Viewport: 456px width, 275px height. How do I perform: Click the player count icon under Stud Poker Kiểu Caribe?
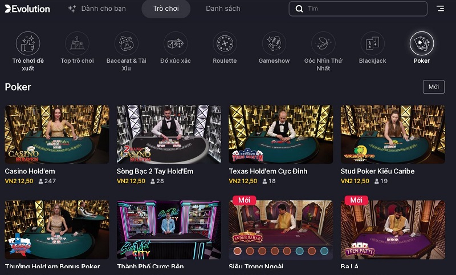pyautogui.click(x=377, y=181)
